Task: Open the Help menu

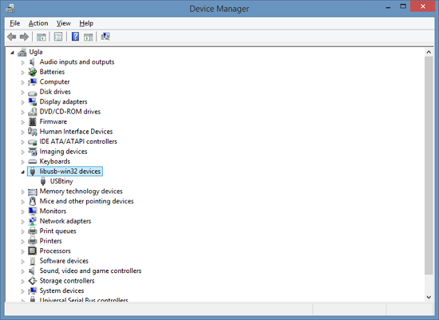Action: pos(86,23)
